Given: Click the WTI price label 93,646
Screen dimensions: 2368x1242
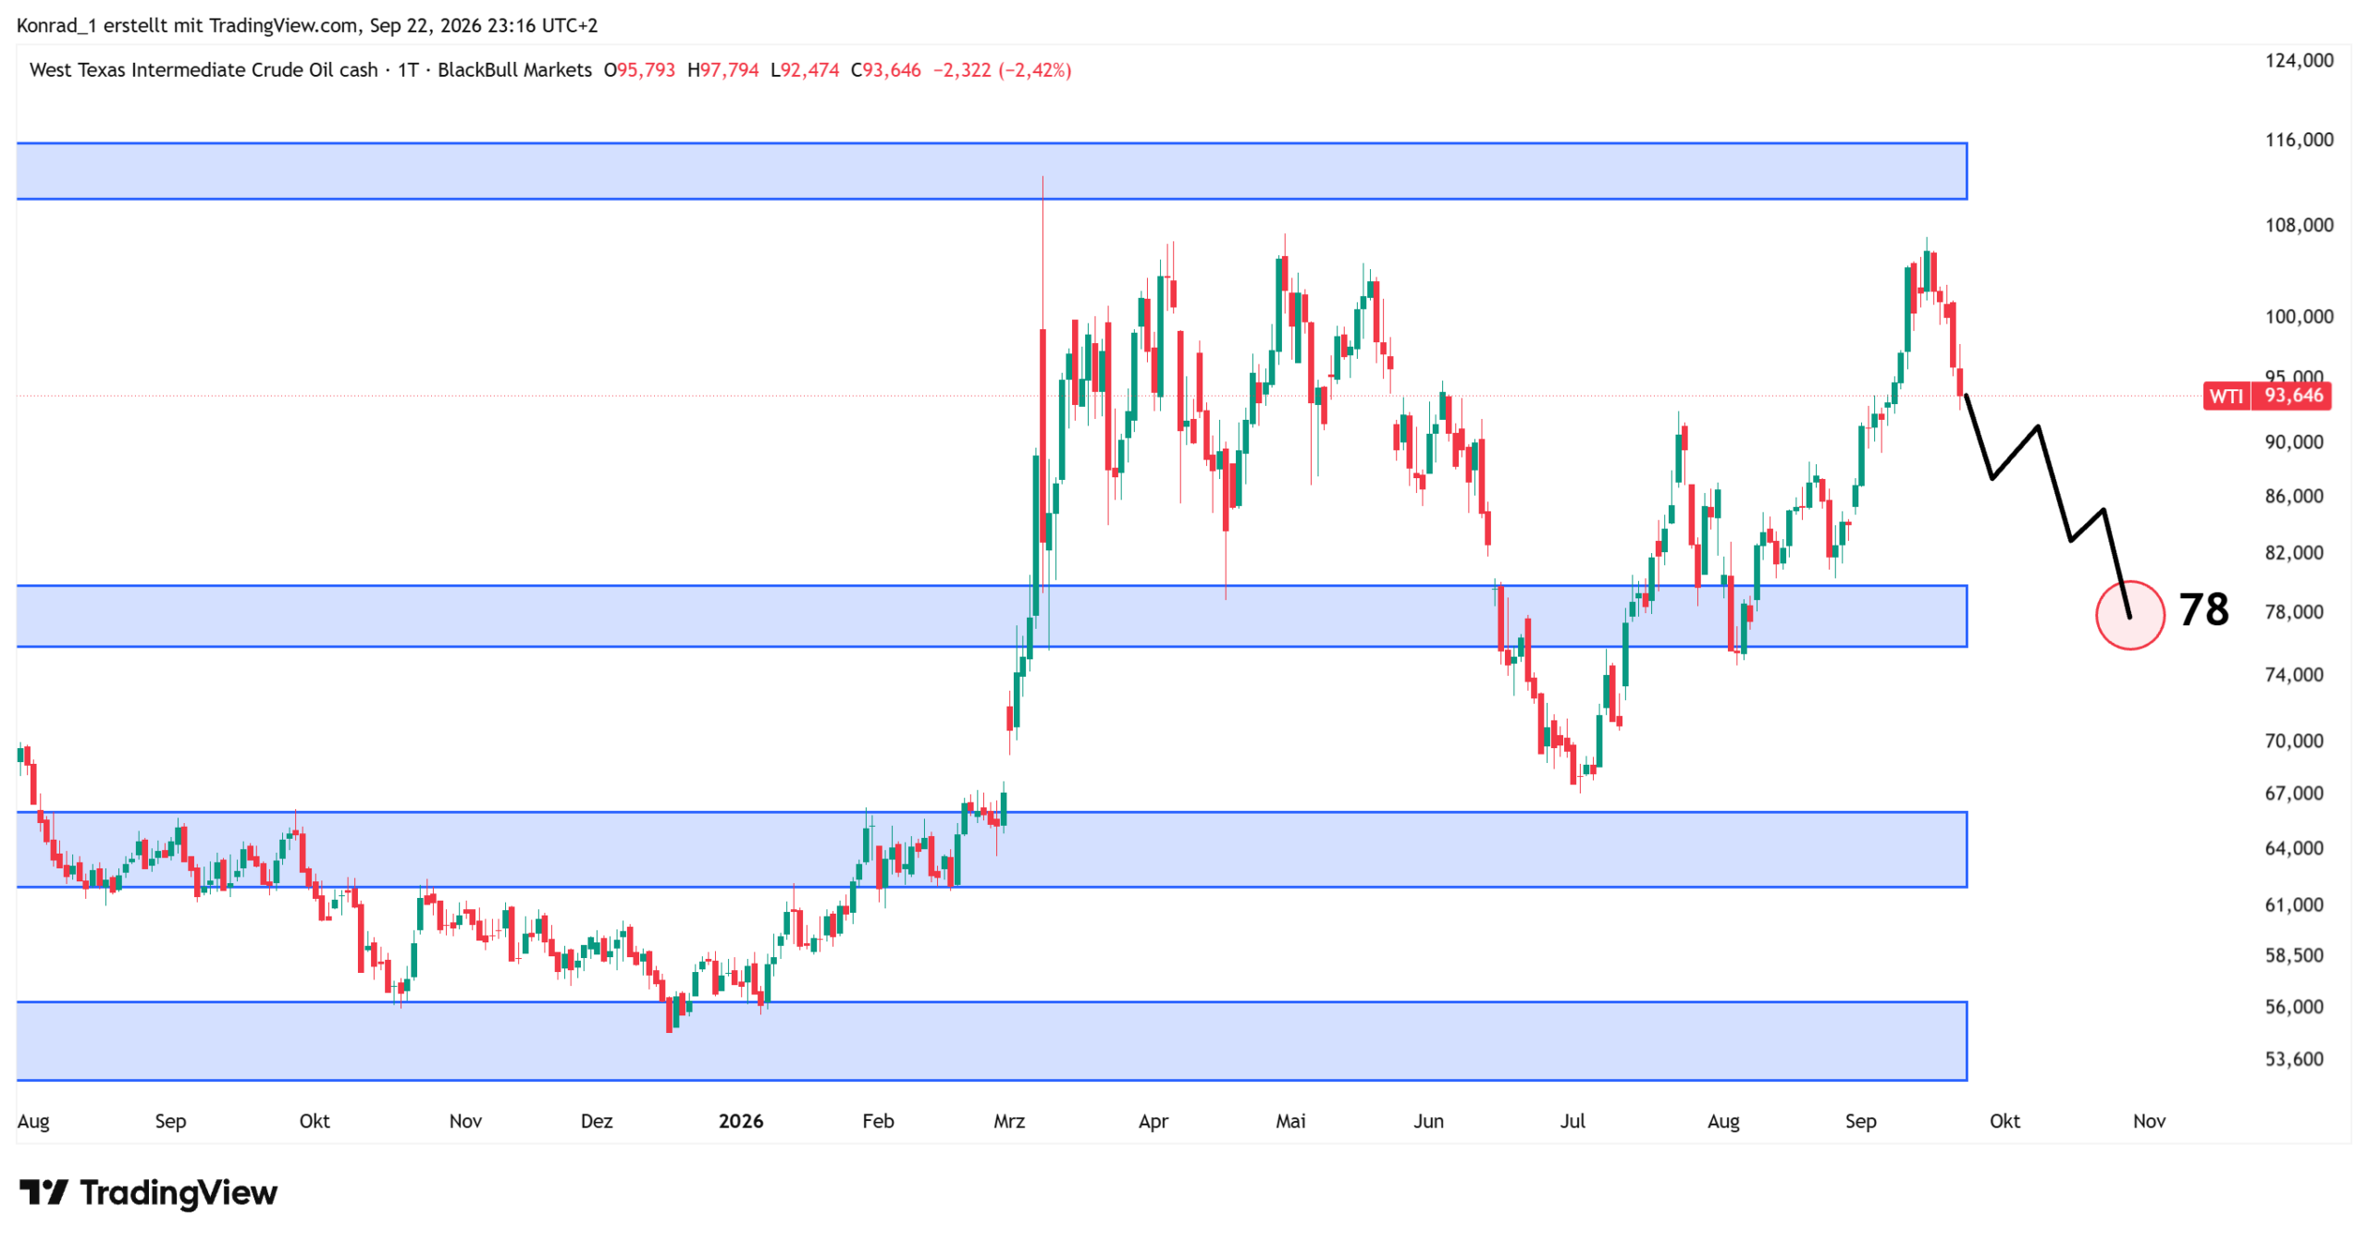Looking at the screenshot, I should (2266, 396).
